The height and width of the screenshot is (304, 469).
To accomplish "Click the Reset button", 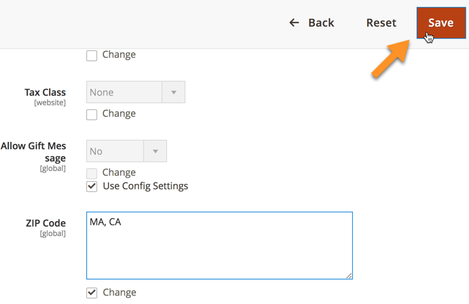I will click(381, 23).
